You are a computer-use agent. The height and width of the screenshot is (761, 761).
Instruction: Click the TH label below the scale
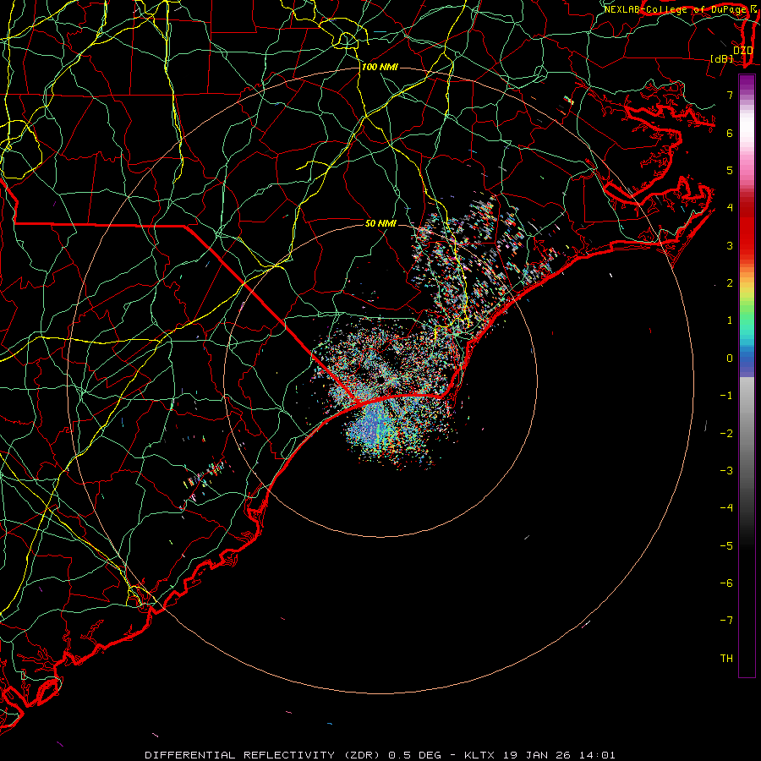coord(726,659)
